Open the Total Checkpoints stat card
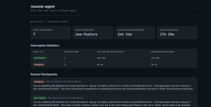211x107 pixels. (x=51, y=33)
